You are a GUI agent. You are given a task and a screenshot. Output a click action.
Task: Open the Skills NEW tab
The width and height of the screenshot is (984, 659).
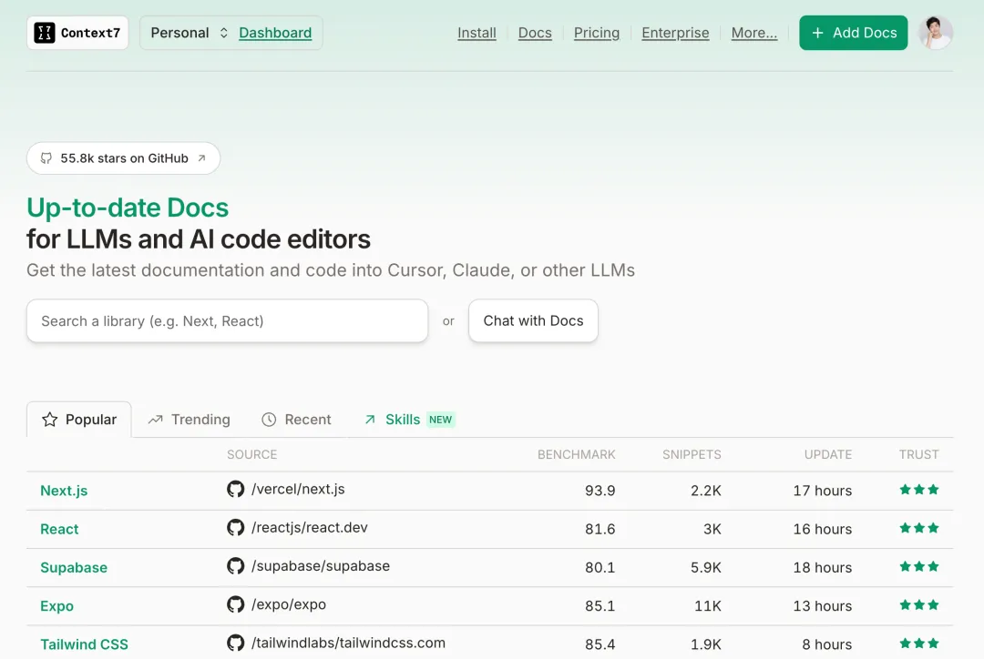tap(410, 420)
